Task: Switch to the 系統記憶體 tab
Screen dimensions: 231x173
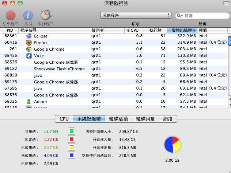Action: click(89, 119)
